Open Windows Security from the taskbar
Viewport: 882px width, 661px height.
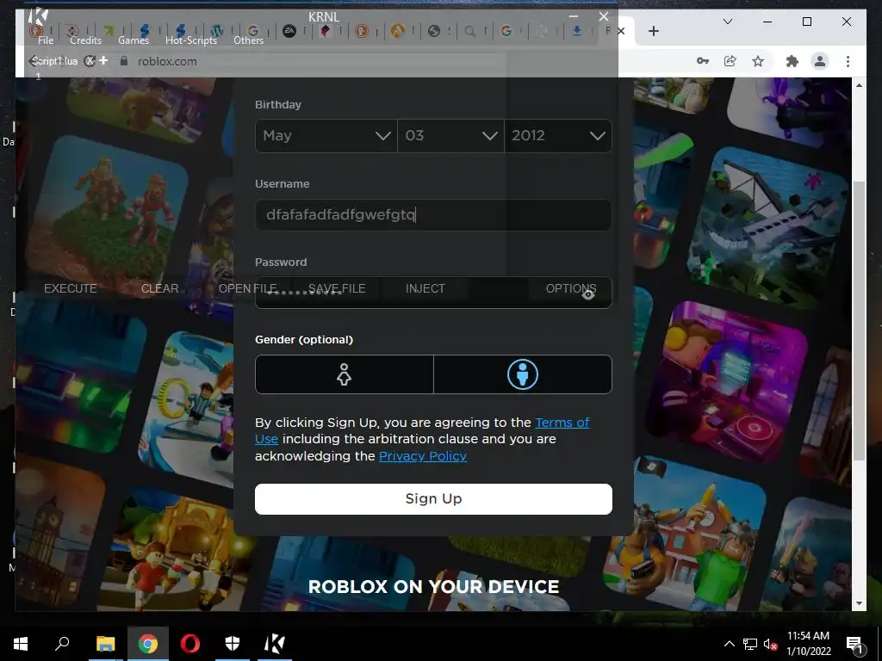(233, 644)
